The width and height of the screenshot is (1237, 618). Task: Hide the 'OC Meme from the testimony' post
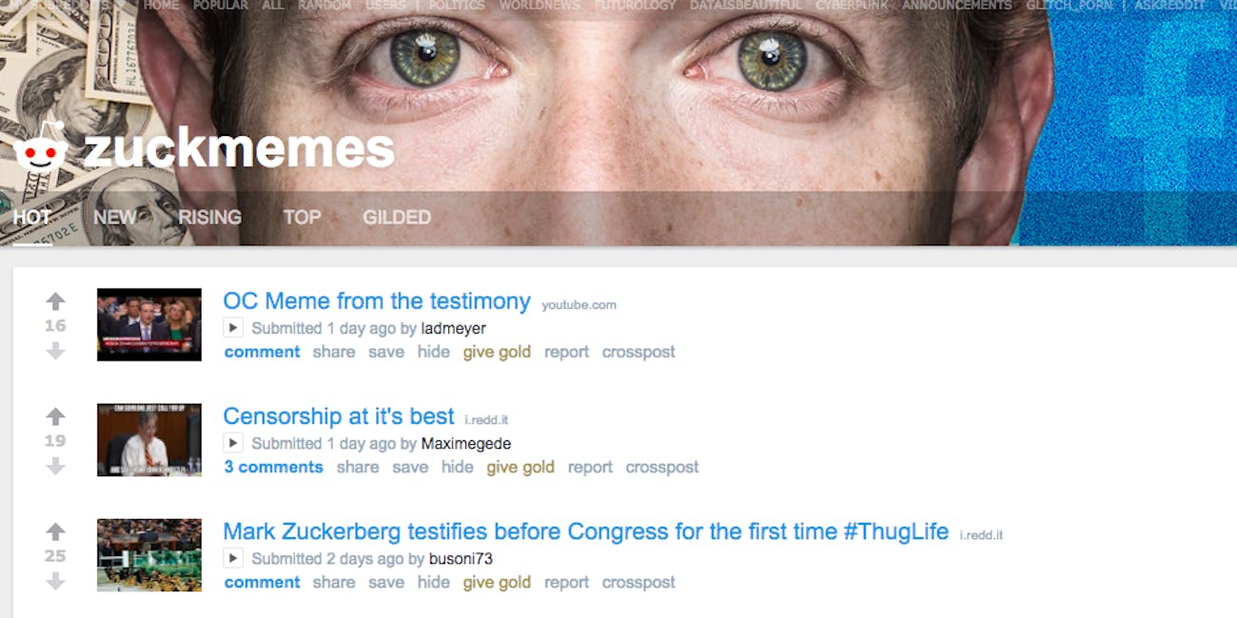coord(433,352)
